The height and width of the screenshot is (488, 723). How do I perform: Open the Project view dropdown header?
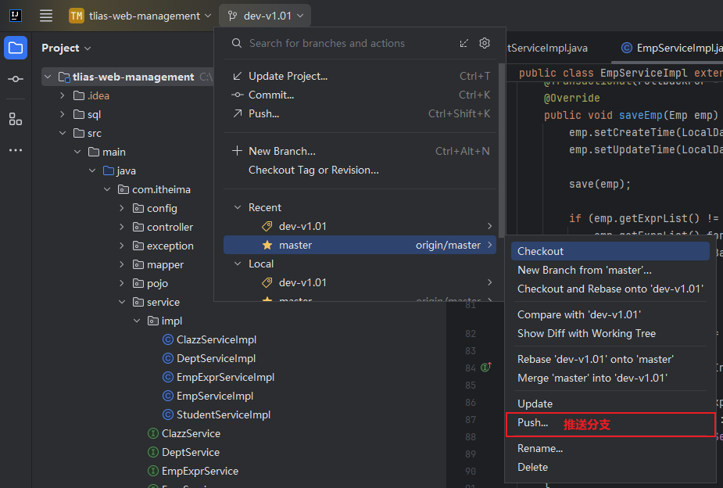tap(66, 48)
